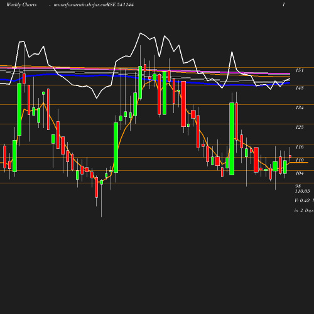The height and width of the screenshot is (314, 314).
Task: Click the "in 2 Days" text
Action: click(304, 210)
